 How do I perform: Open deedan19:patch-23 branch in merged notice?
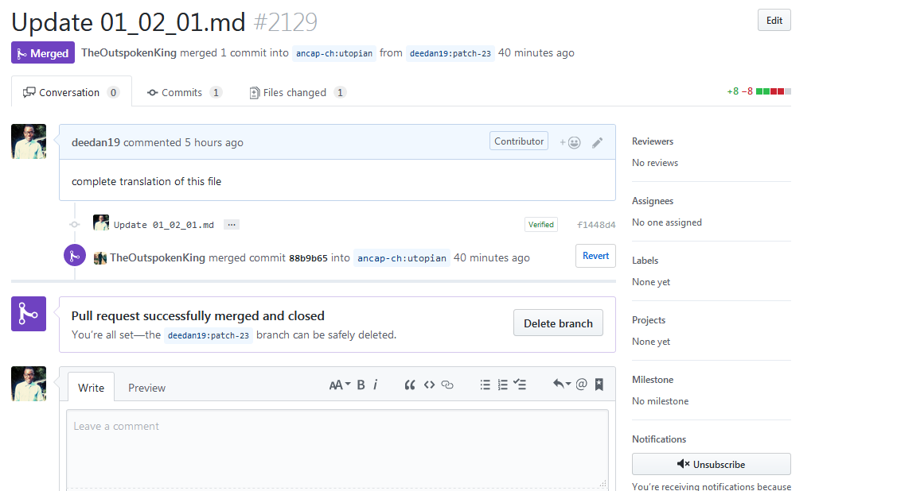(x=209, y=335)
